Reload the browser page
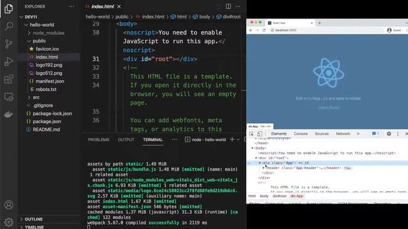 pyautogui.click(x=264, y=30)
